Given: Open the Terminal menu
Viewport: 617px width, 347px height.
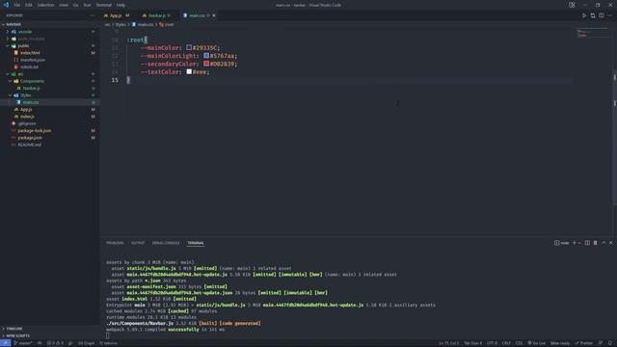Looking at the screenshot, I should pyautogui.click(x=104, y=5).
